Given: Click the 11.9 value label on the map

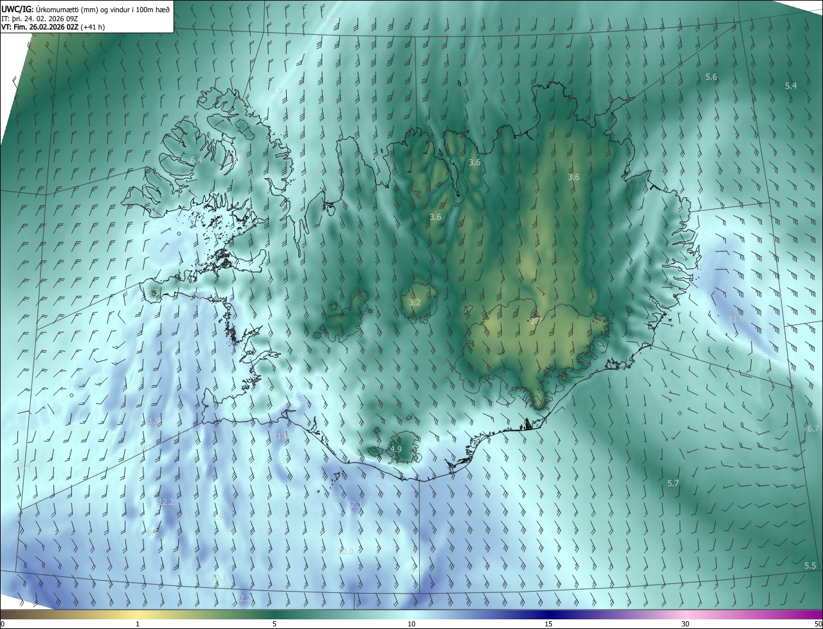Looking at the screenshot, I should 152,421.
